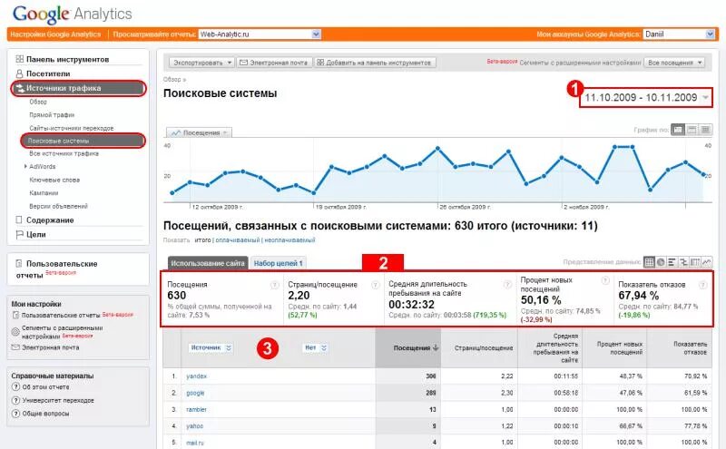Image resolution: width=726 pixels, height=449 pixels.
Task: Open Web-Analytic.ru report selector
Action: pyautogui.click(x=260, y=34)
